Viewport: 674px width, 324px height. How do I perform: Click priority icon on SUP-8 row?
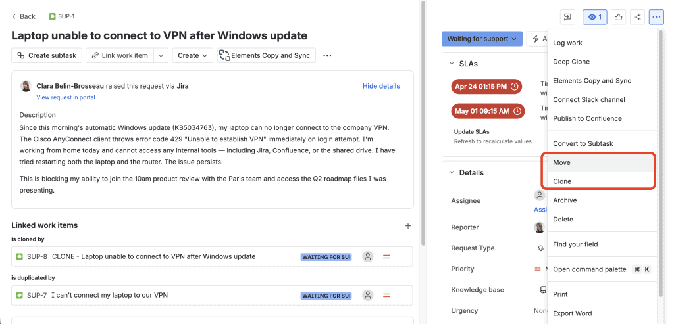click(386, 256)
